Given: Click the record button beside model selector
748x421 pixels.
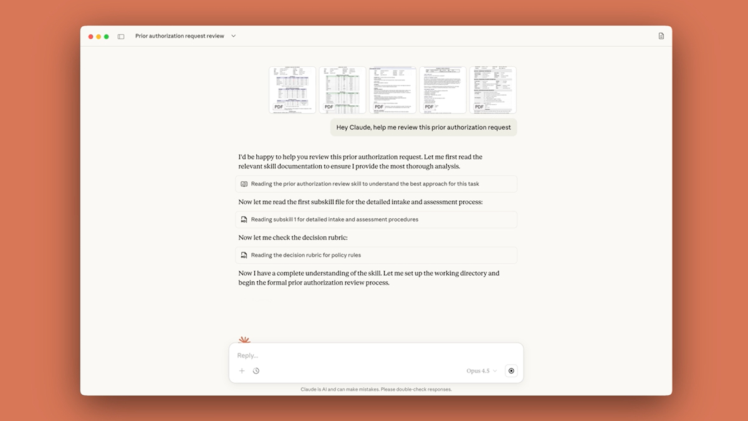Looking at the screenshot, I should pyautogui.click(x=511, y=371).
